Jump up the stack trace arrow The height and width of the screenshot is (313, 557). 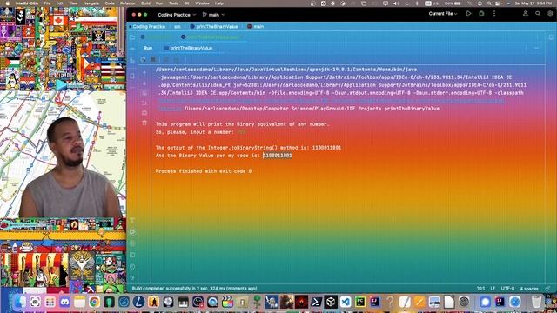(144, 73)
